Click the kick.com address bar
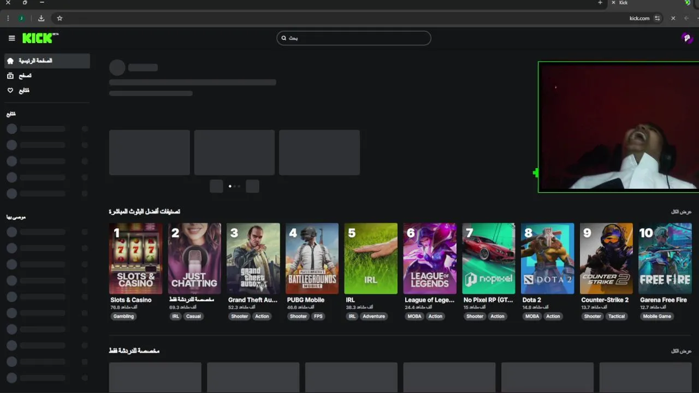The height and width of the screenshot is (393, 699). pos(639,18)
